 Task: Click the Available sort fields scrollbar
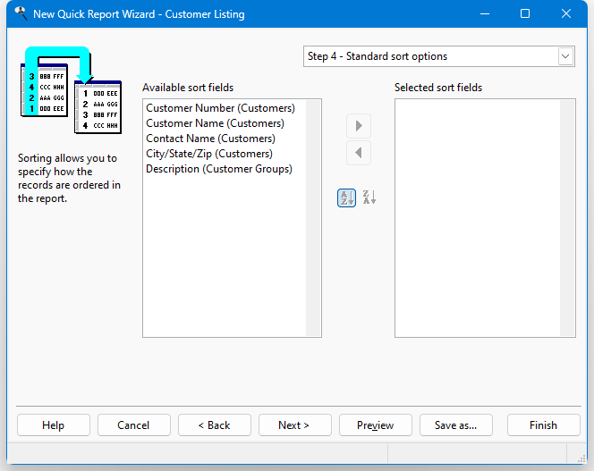pos(313,218)
